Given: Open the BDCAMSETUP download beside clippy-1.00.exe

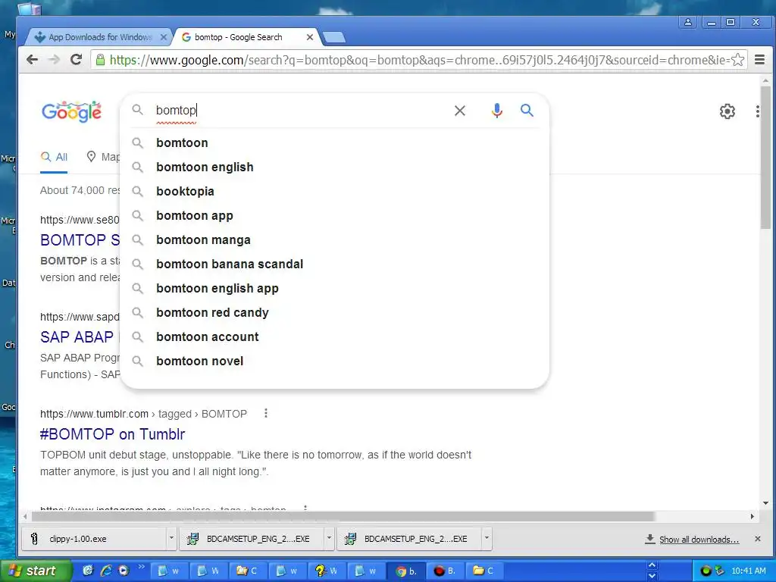Looking at the screenshot, I should tap(252, 539).
